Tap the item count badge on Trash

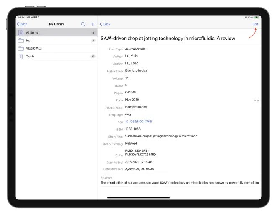point(93,57)
